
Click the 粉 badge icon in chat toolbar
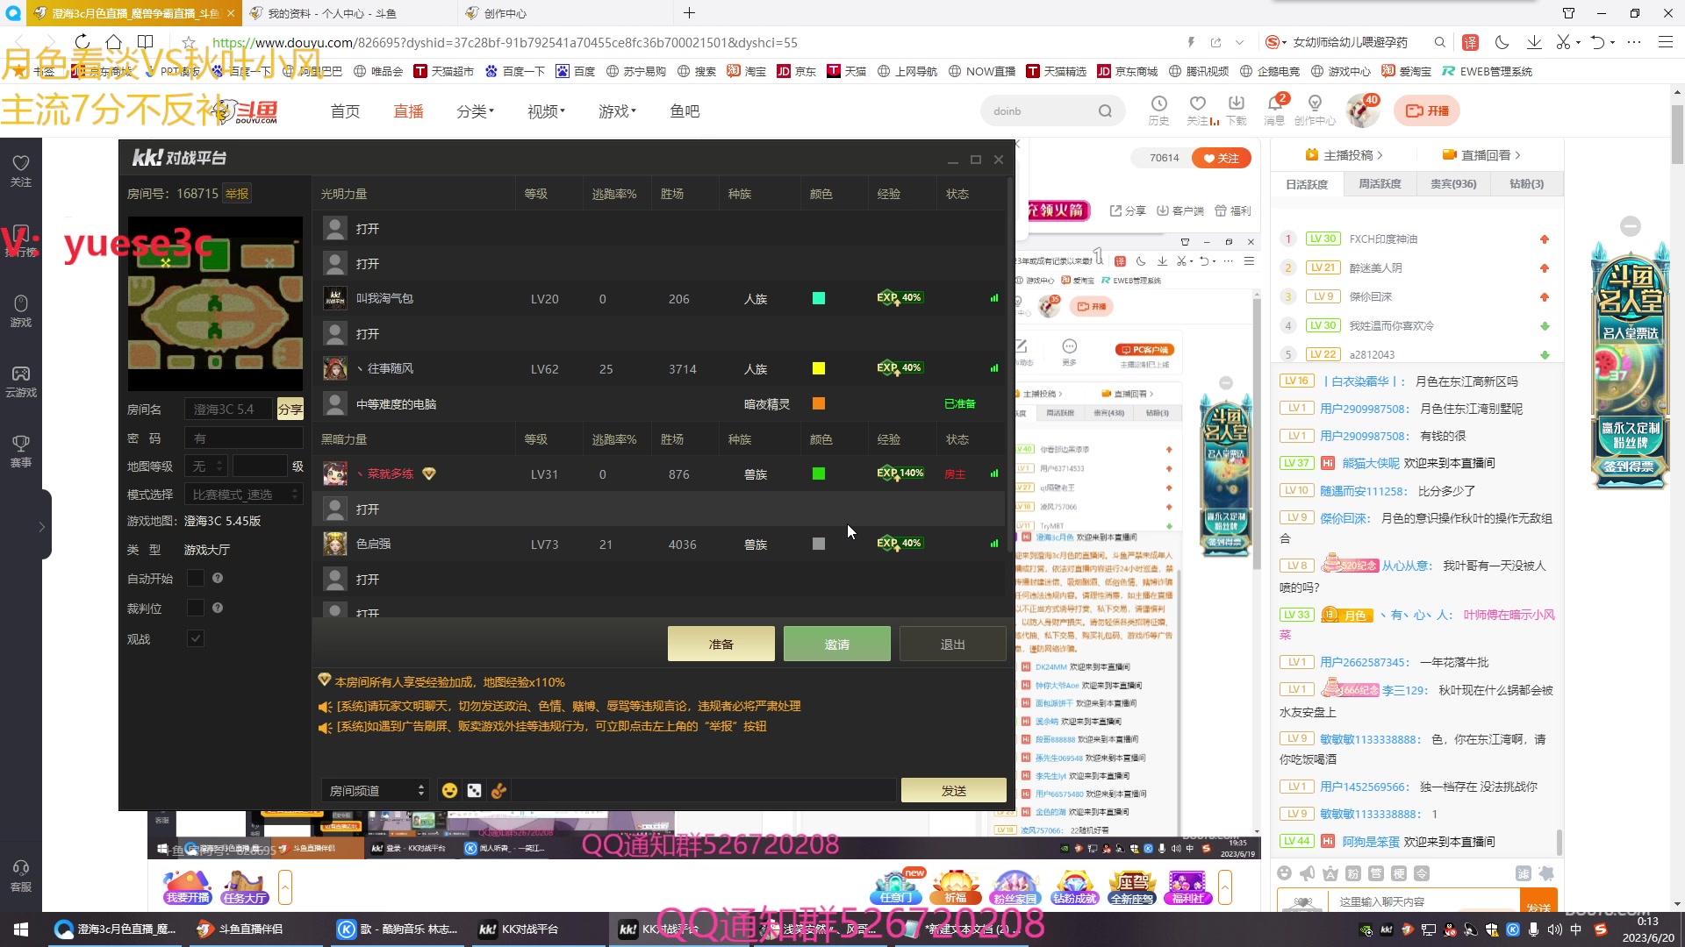[x=1353, y=873]
